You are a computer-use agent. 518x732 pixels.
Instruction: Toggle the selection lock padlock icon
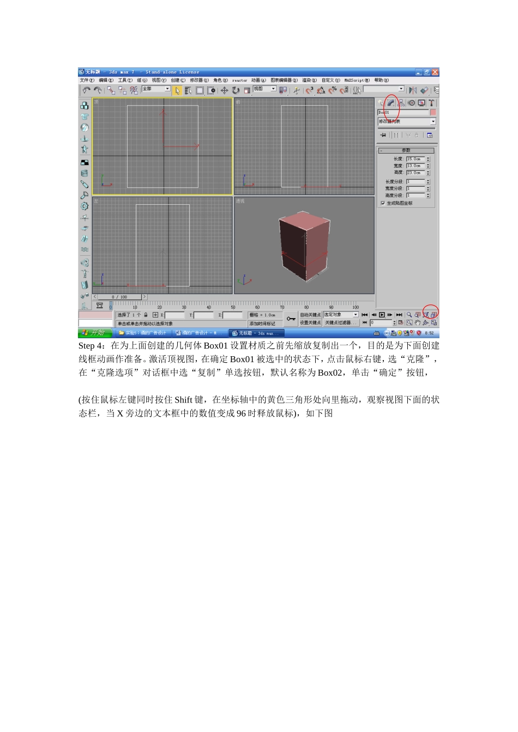click(x=146, y=315)
